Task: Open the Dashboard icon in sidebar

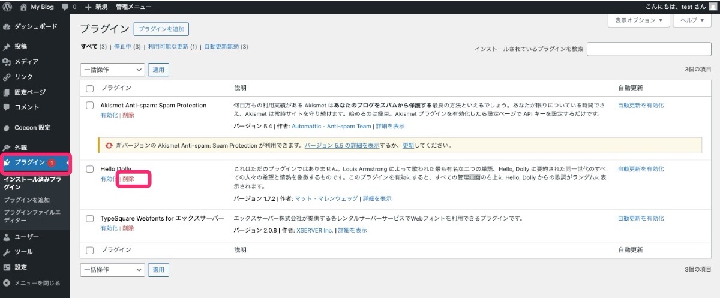Action: (x=7, y=27)
